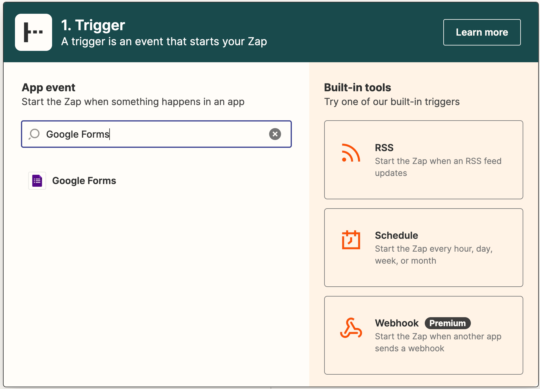Click 'Start the Zap when an RSS feed updates' text

[438, 167]
